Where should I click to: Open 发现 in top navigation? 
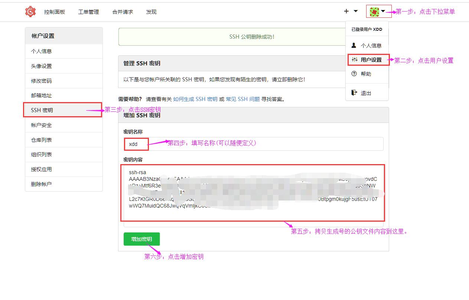click(x=151, y=12)
